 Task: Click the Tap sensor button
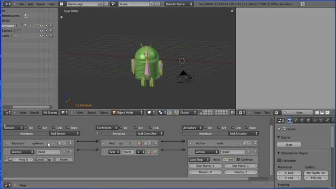49,160
